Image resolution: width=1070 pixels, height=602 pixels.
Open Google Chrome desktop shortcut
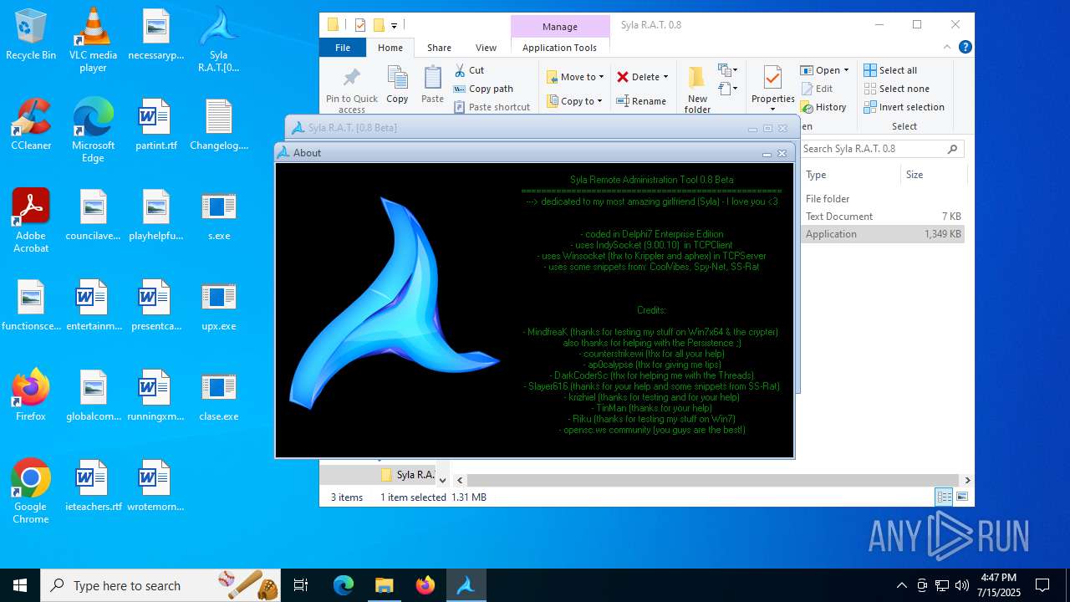point(31,492)
